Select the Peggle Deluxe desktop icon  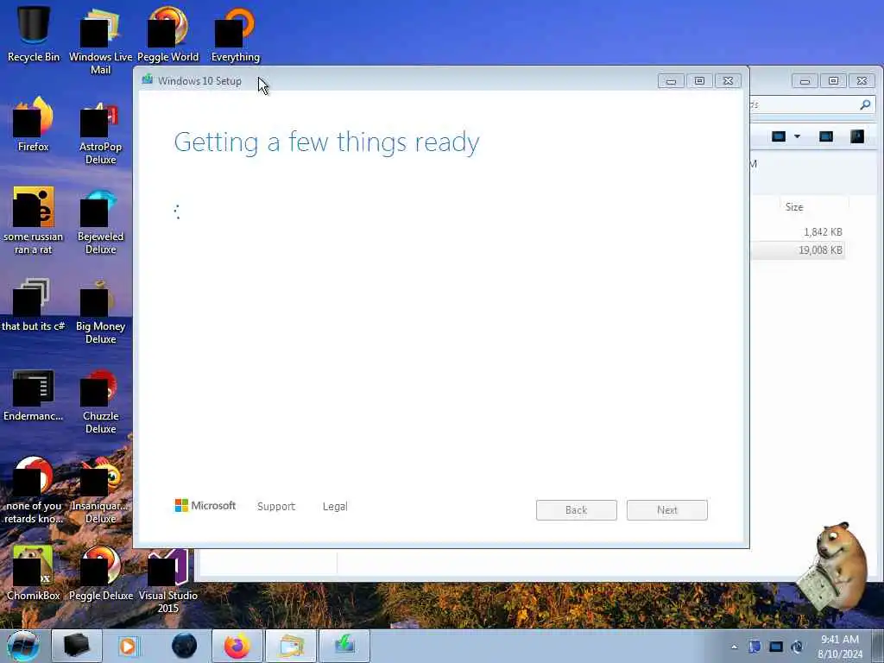click(x=100, y=573)
